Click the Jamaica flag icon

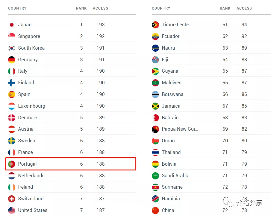click(x=155, y=106)
